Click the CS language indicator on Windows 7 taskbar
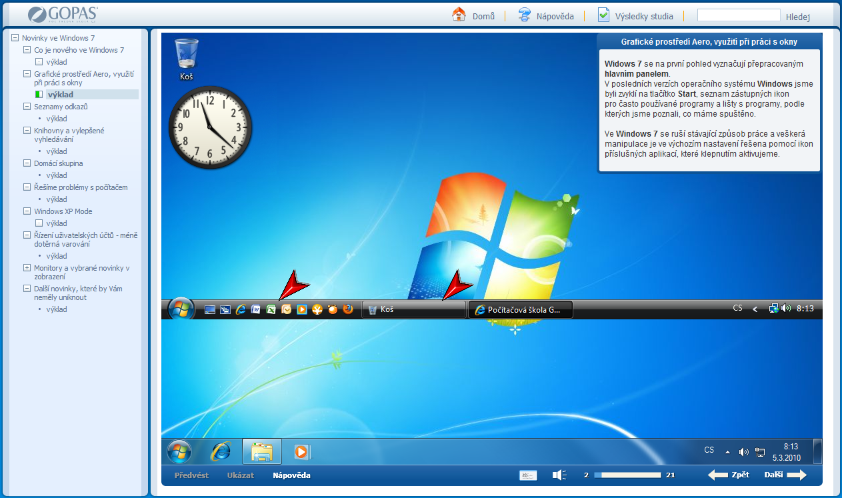The height and width of the screenshot is (498, 842). [709, 450]
